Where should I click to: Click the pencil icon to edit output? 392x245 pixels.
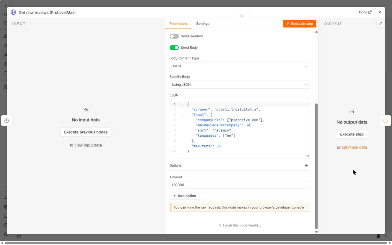pos(380,24)
